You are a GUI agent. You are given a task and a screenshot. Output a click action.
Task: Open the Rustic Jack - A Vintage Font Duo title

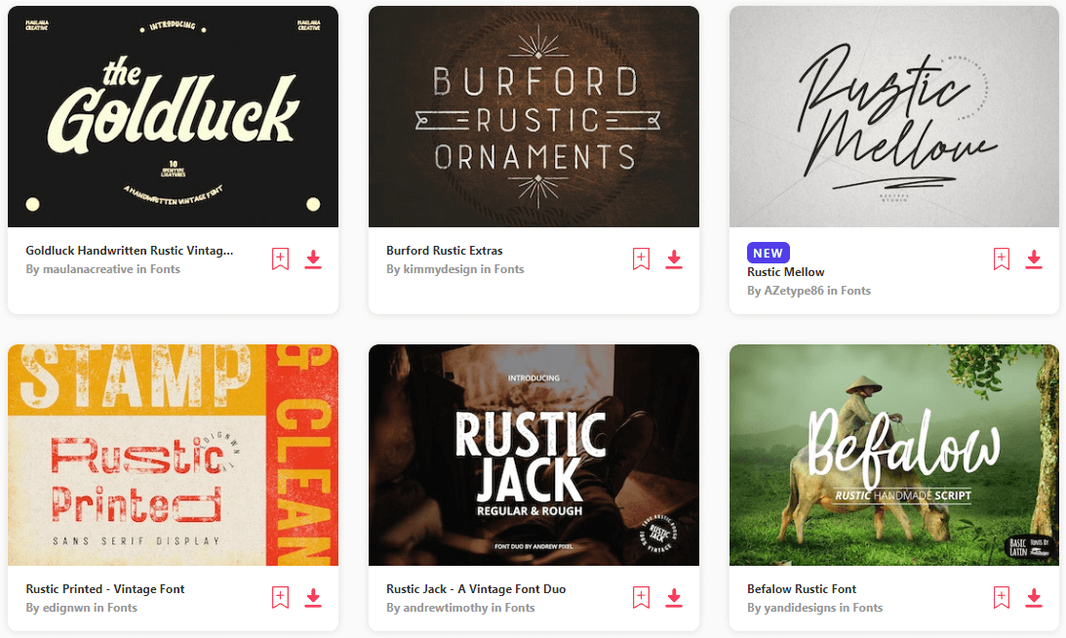476,589
